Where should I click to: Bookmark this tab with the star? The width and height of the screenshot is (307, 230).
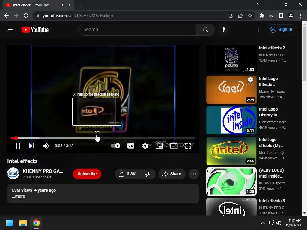pos(250,16)
